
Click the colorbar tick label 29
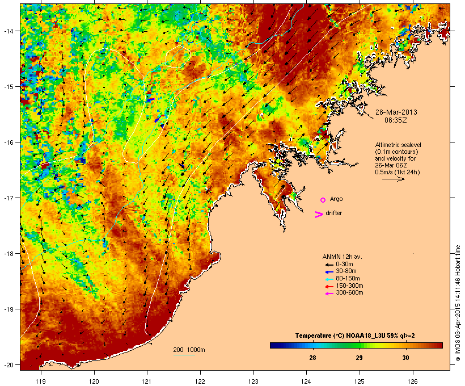click(x=359, y=358)
